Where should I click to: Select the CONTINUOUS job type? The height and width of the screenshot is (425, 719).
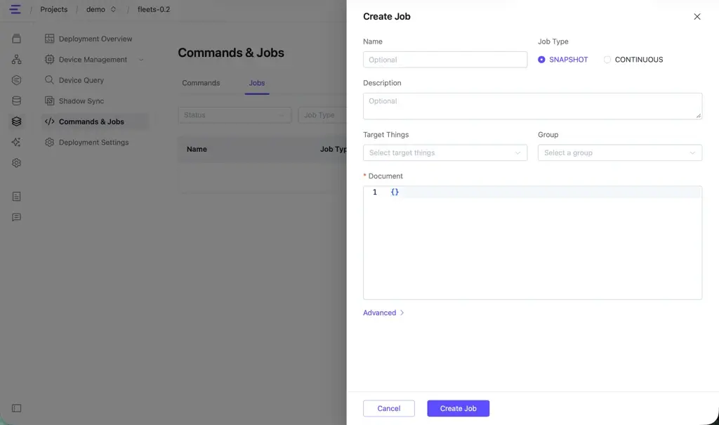(633, 60)
